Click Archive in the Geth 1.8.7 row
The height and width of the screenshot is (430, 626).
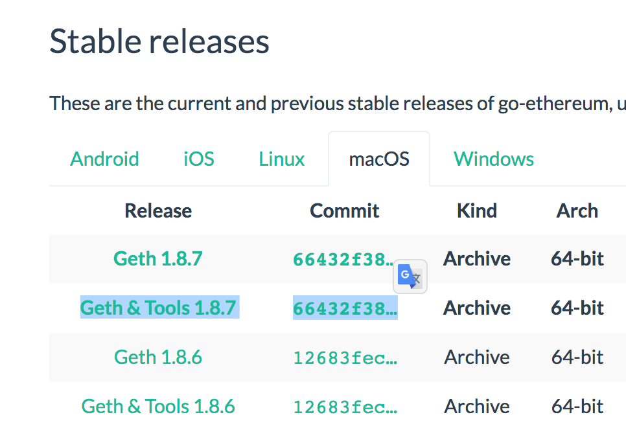(x=477, y=258)
